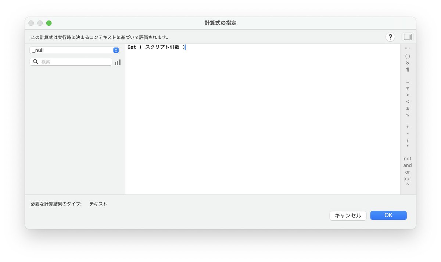Insert the double quotes operator

pos(408,49)
